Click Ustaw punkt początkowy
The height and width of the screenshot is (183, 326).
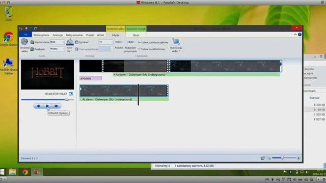153,42
